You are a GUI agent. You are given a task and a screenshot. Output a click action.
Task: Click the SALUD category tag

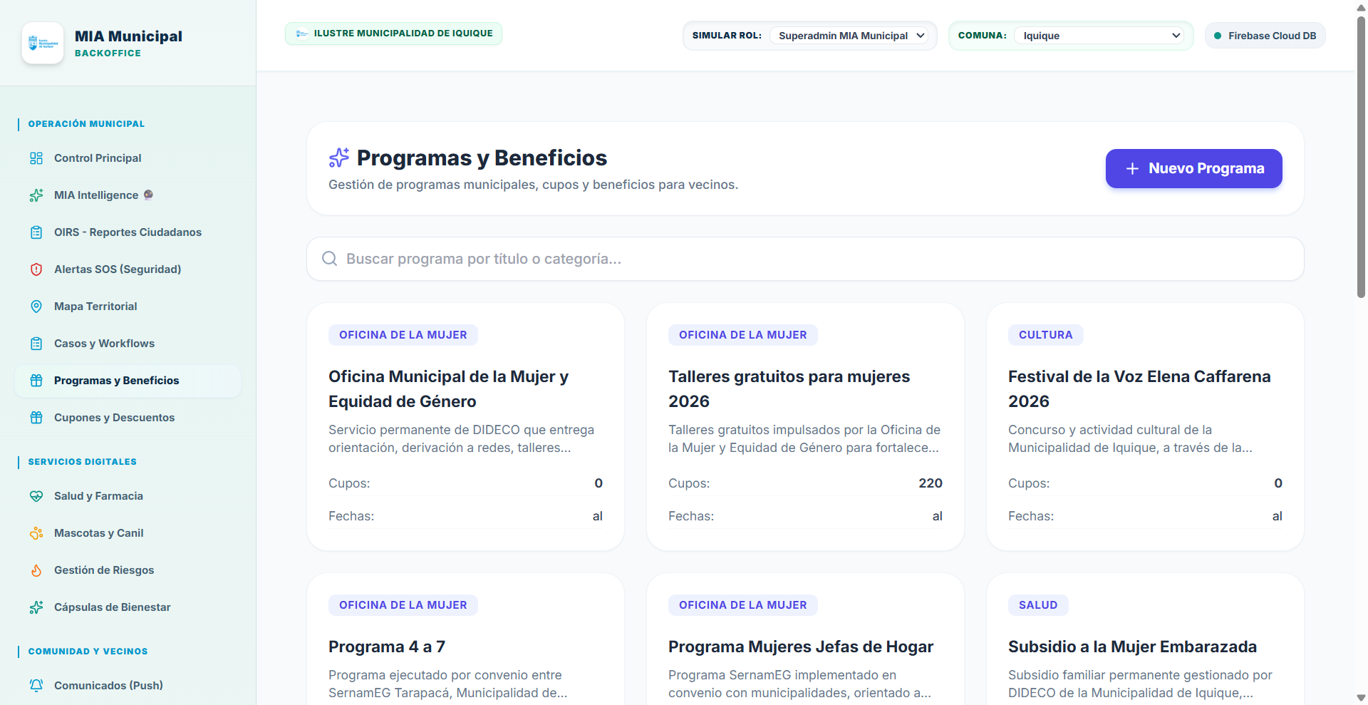click(1038, 605)
